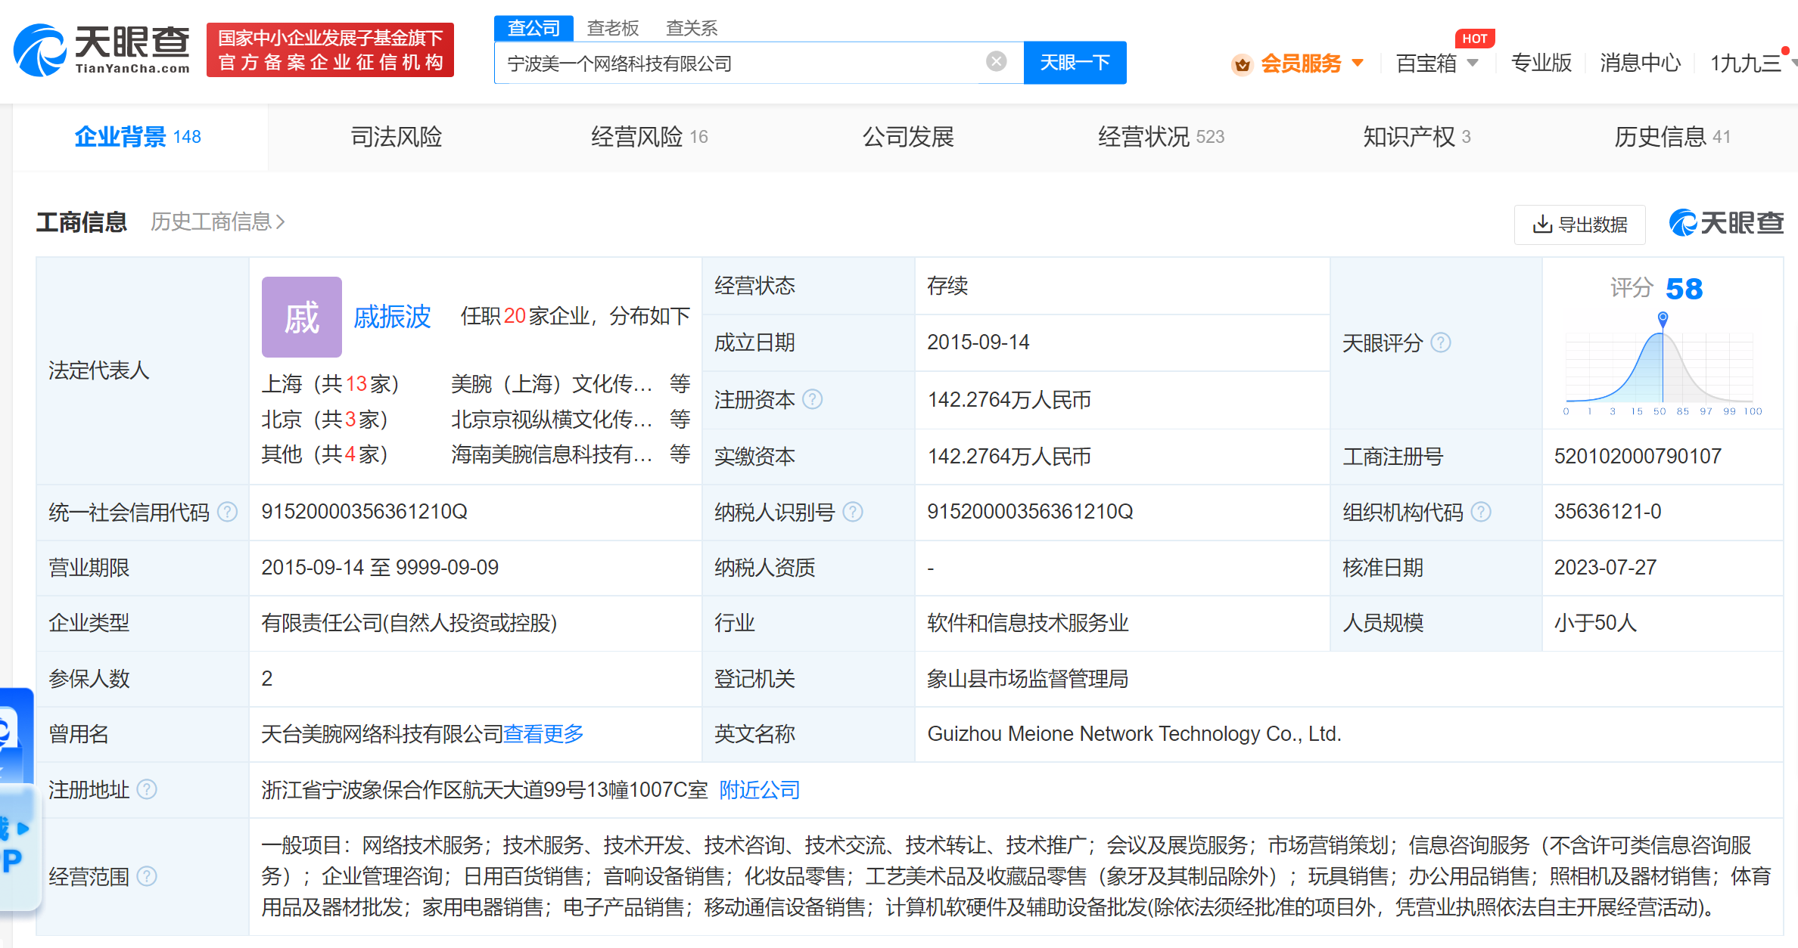The height and width of the screenshot is (948, 1798).
Task: Clear the search box text
Action: (x=997, y=62)
